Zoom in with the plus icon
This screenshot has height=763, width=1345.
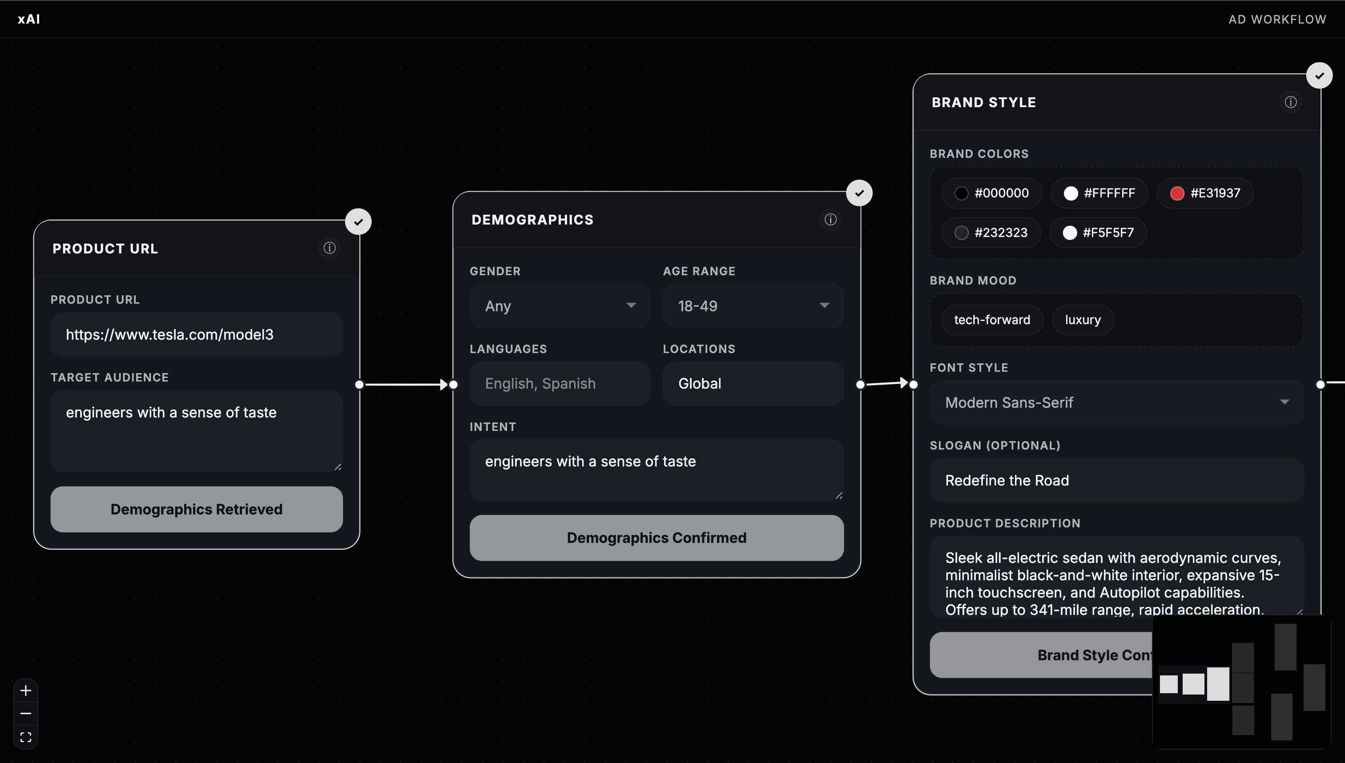[x=26, y=691]
